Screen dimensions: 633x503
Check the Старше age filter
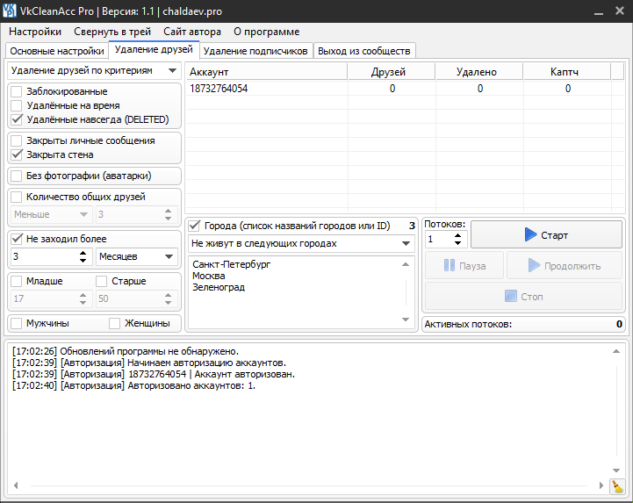pyautogui.click(x=101, y=281)
